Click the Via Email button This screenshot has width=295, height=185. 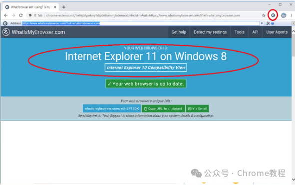[x=197, y=108]
